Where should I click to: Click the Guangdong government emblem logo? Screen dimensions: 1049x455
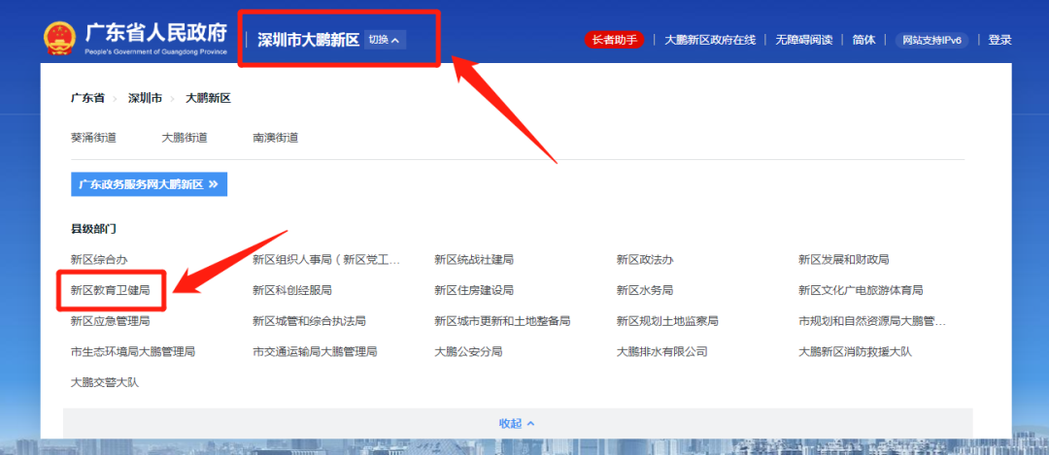click(x=59, y=39)
